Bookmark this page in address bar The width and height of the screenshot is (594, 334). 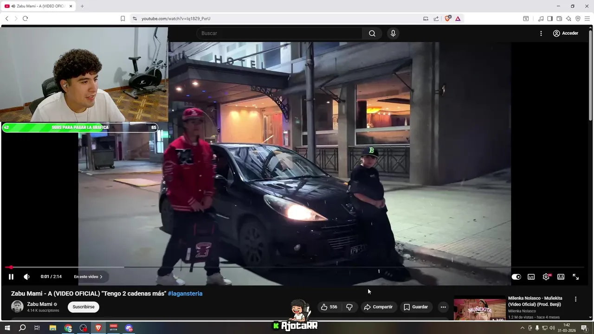[x=123, y=19]
